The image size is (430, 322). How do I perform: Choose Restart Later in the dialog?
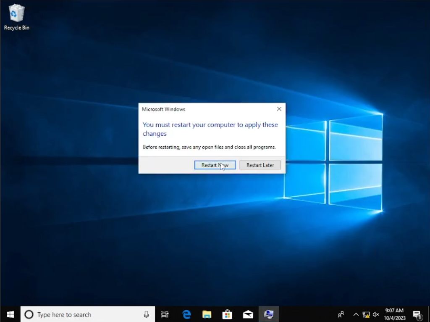click(x=260, y=165)
